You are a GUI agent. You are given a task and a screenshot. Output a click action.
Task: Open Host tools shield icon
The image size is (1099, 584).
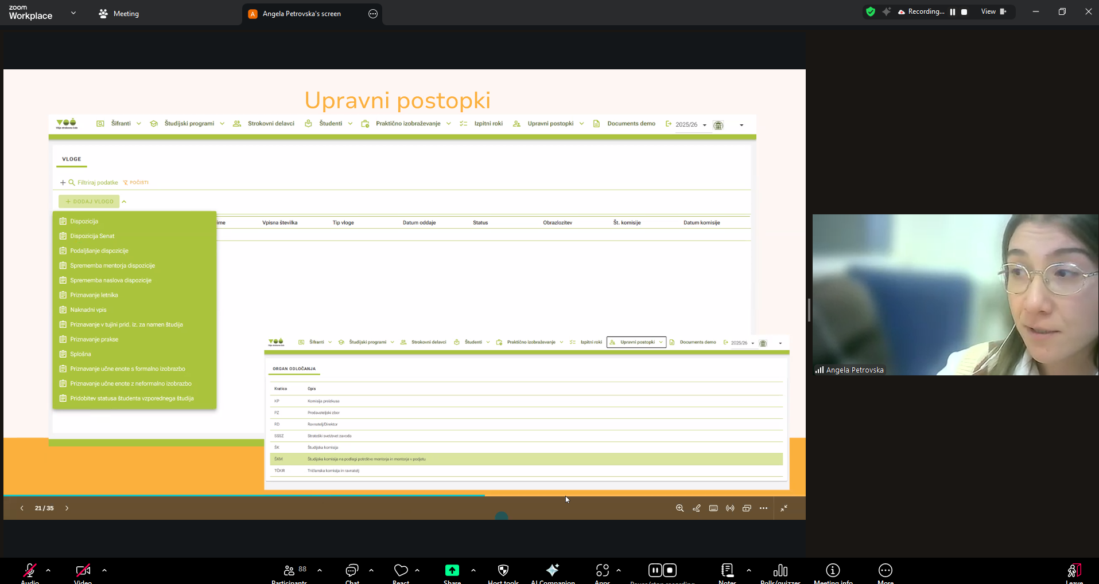pos(503,570)
